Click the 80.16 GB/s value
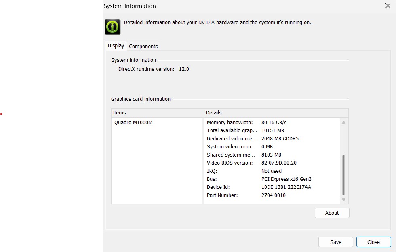 [274, 122]
